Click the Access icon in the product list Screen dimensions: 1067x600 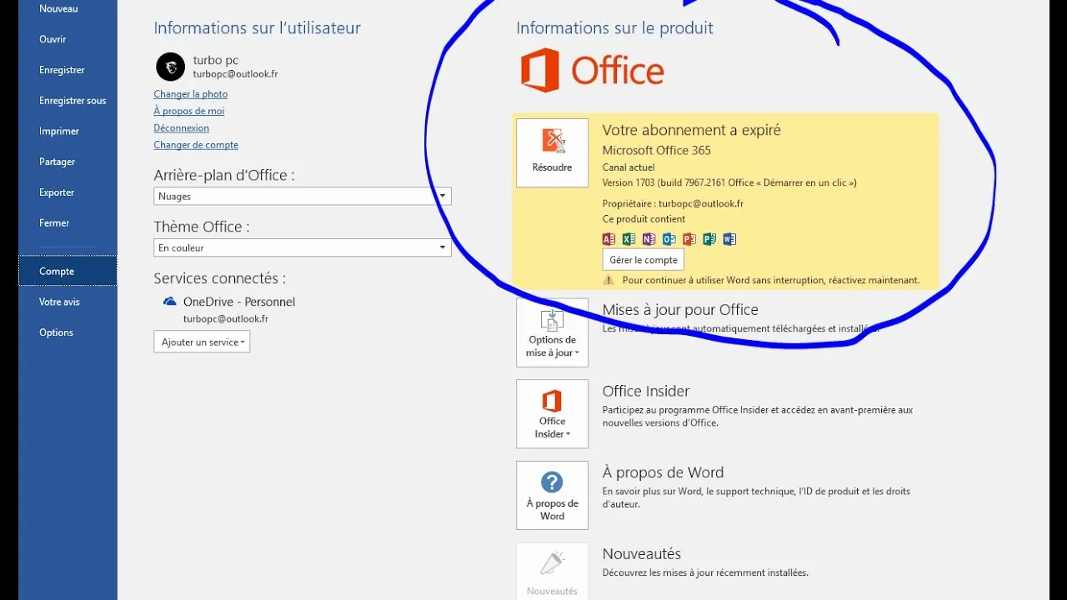pyautogui.click(x=609, y=239)
